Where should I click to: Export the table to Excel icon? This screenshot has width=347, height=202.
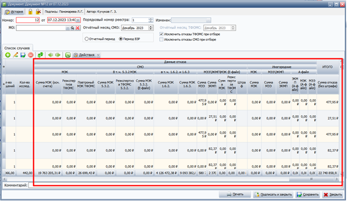[x=68, y=55]
